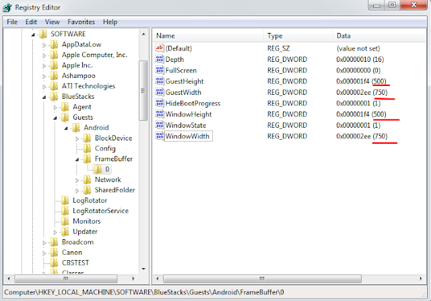431x301 pixels.
Task: Select the ATI Technologies key
Action: tap(88, 86)
